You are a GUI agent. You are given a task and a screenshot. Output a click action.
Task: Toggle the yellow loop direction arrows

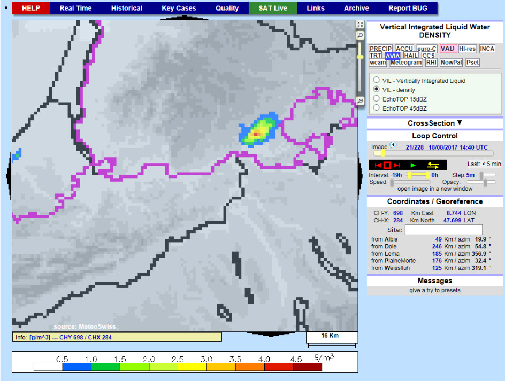tap(432, 166)
